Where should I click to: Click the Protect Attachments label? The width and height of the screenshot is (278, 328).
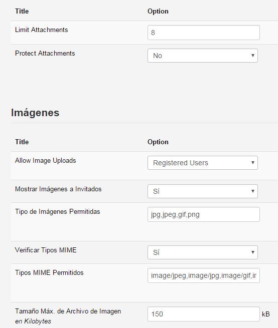pyautogui.click(x=45, y=54)
